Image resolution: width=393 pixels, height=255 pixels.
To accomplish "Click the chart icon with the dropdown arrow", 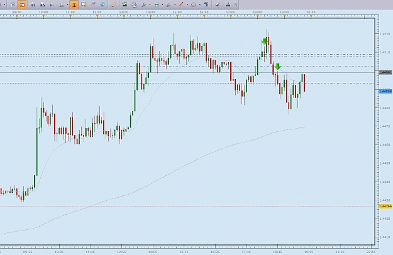I will (x=62, y=5).
